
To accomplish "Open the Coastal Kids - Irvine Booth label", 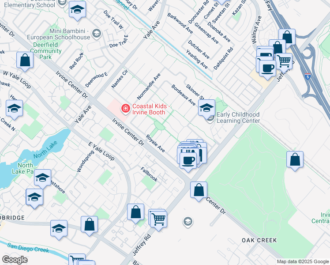I will (151, 109).
